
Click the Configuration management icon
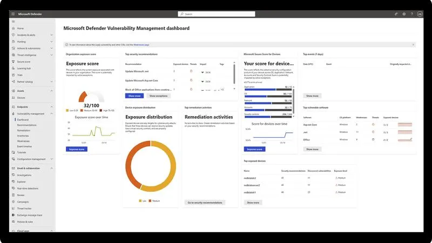pyautogui.click(x=13, y=159)
